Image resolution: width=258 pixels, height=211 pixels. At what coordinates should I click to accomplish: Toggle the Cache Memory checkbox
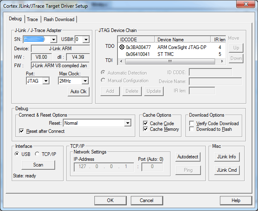click(145, 129)
